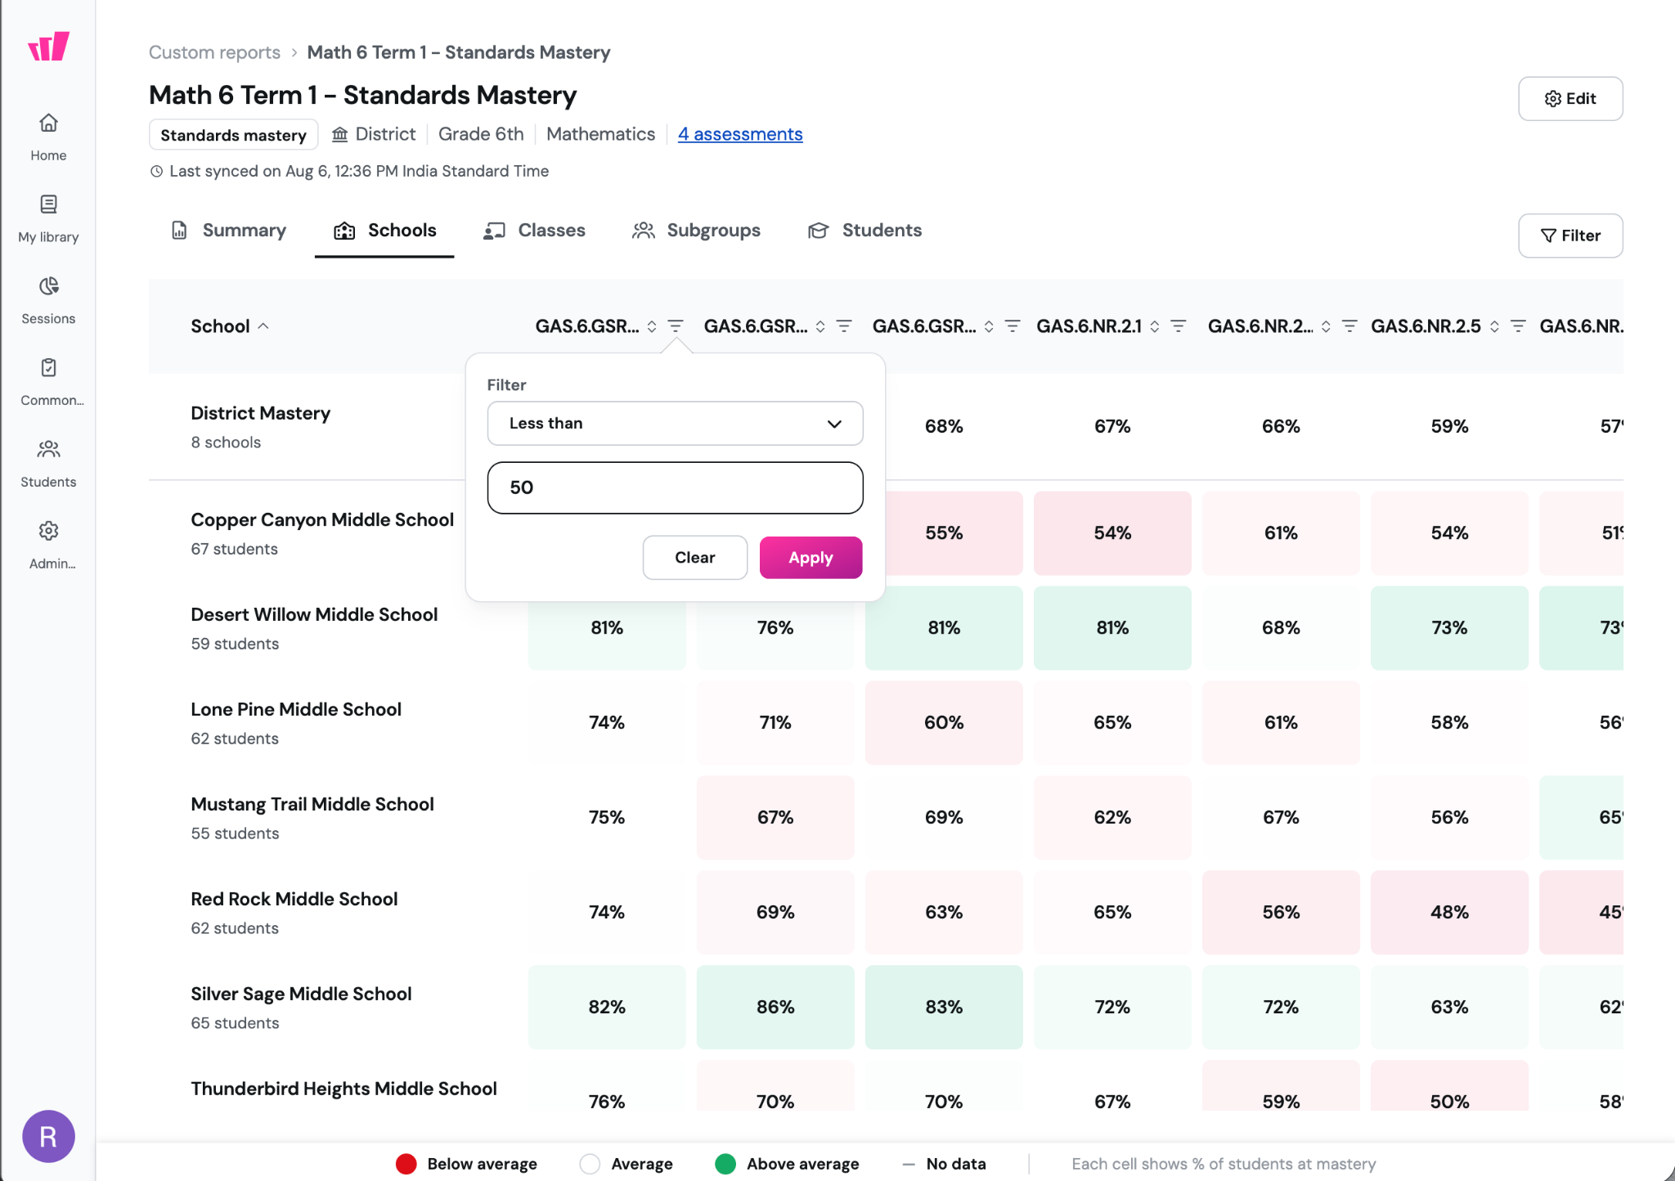Toggle sort arrows on GAS.6.NR.2.1 column
The image size is (1675, 1181).
[1155, 326]
